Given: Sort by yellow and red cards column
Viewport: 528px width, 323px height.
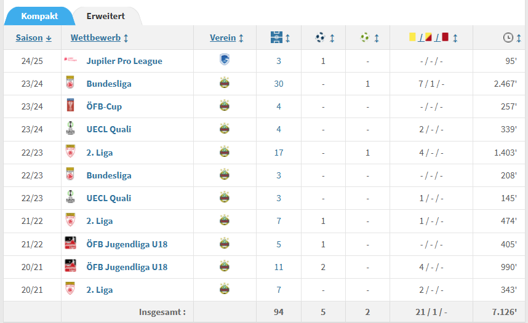Looking at the screenshot, I should point(433,38).
